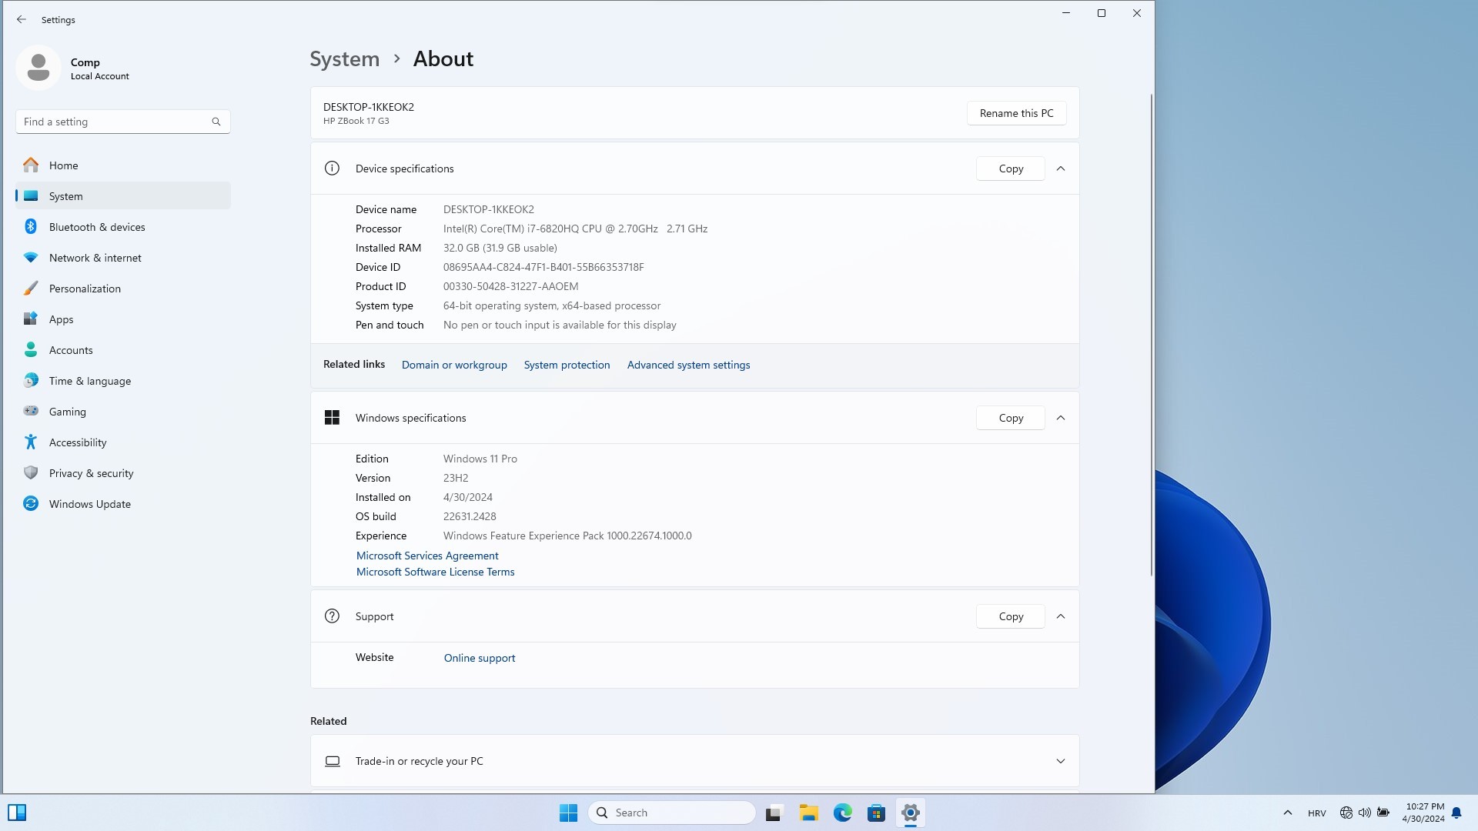Show hidden tray icons chevron
1478x831 pixels.
point(1287,813)
